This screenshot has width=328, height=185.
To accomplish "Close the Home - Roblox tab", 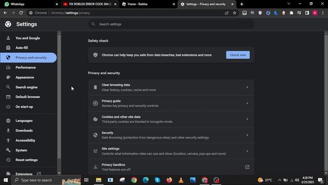I will tap(174, 4).
